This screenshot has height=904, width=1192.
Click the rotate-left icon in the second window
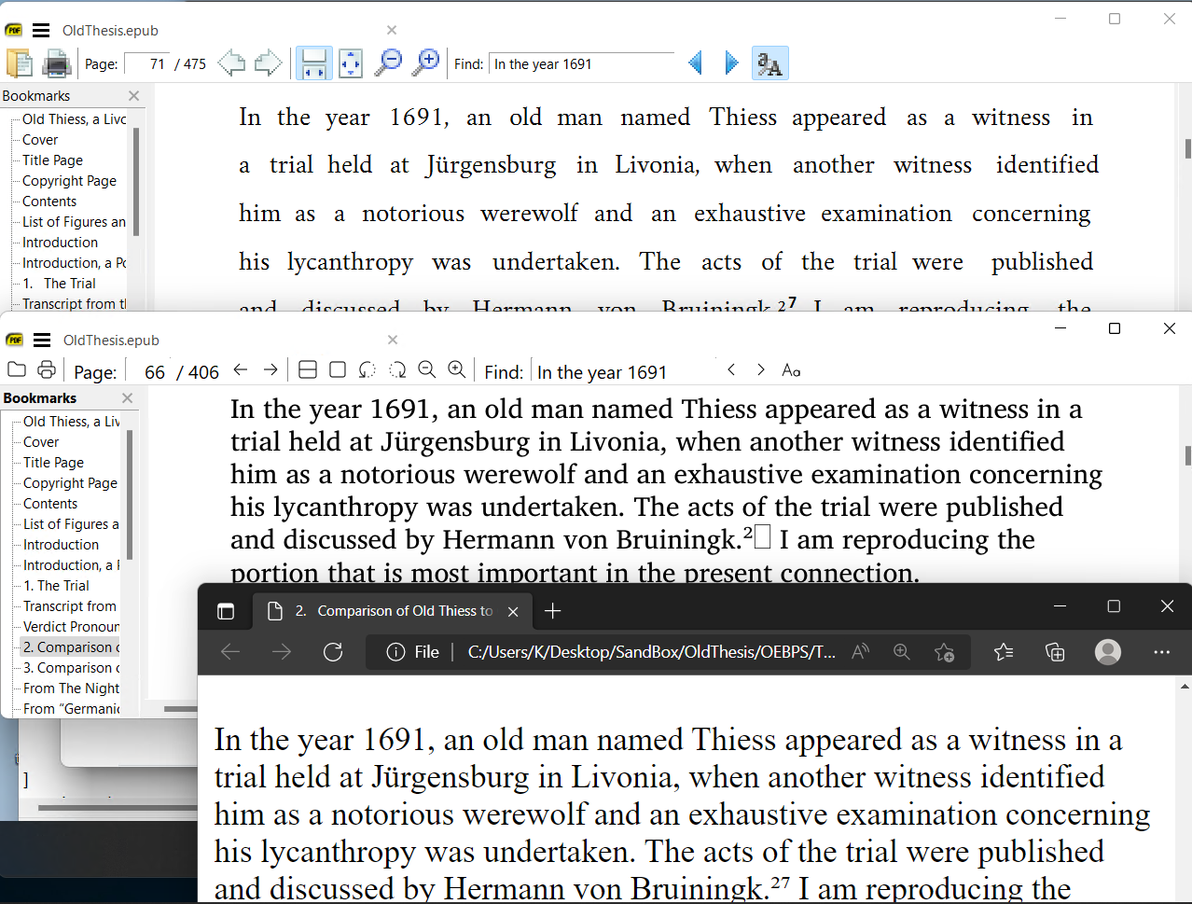tap(367, 369)
